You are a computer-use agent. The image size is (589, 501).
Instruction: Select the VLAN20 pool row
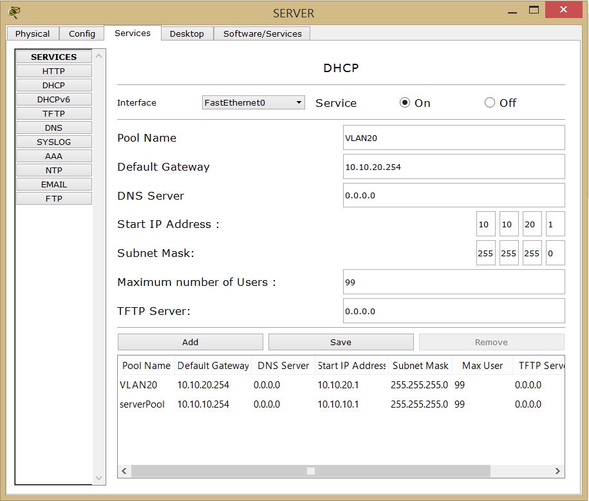[x=341, y=385]
